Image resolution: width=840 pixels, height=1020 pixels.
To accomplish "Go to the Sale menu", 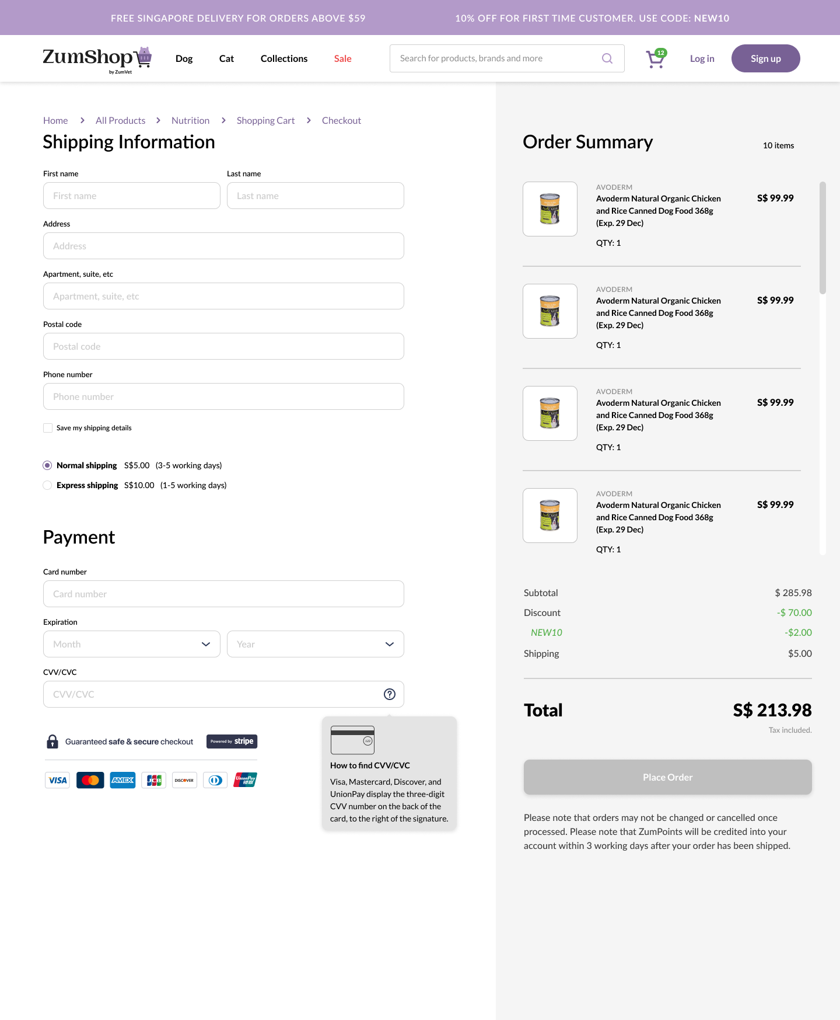I will coord(342,58).
